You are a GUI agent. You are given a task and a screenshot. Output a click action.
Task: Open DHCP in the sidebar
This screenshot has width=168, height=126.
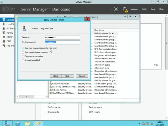point(9,37)
